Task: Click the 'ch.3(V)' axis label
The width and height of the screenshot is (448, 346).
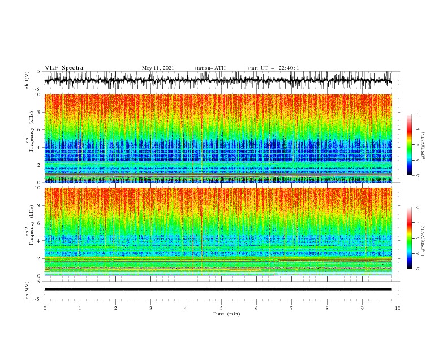Action: (27, 290)
